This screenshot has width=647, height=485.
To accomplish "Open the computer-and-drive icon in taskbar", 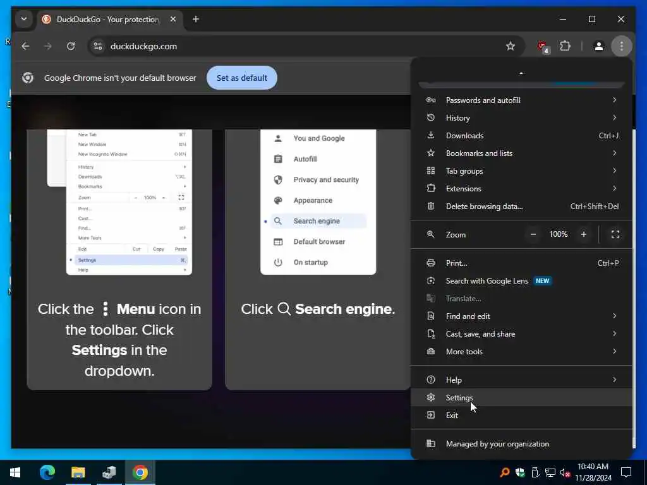I will coord(109,472).
